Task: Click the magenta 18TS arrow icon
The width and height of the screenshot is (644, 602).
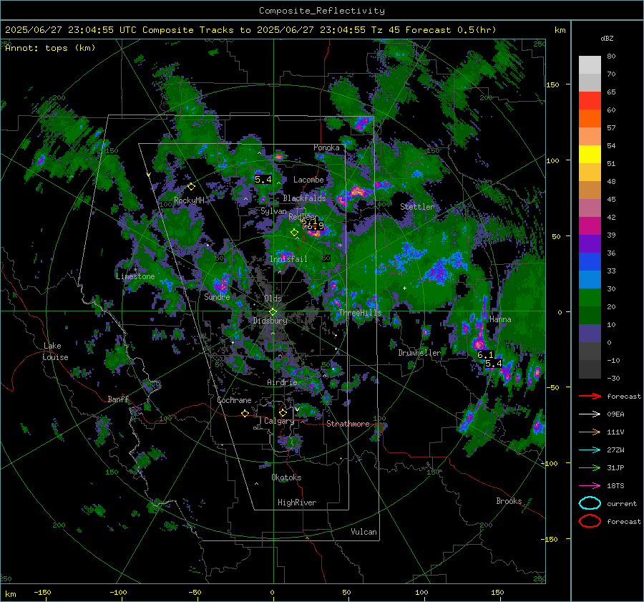Action: [590, 486]
